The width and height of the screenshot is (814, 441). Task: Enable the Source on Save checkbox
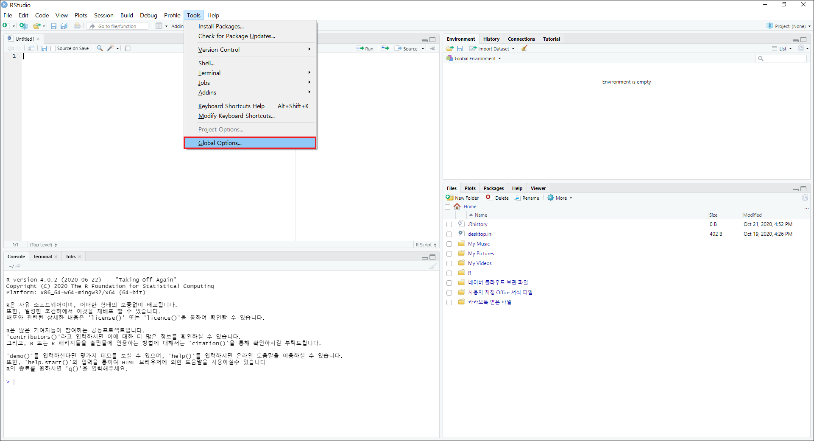pos(53,48)
